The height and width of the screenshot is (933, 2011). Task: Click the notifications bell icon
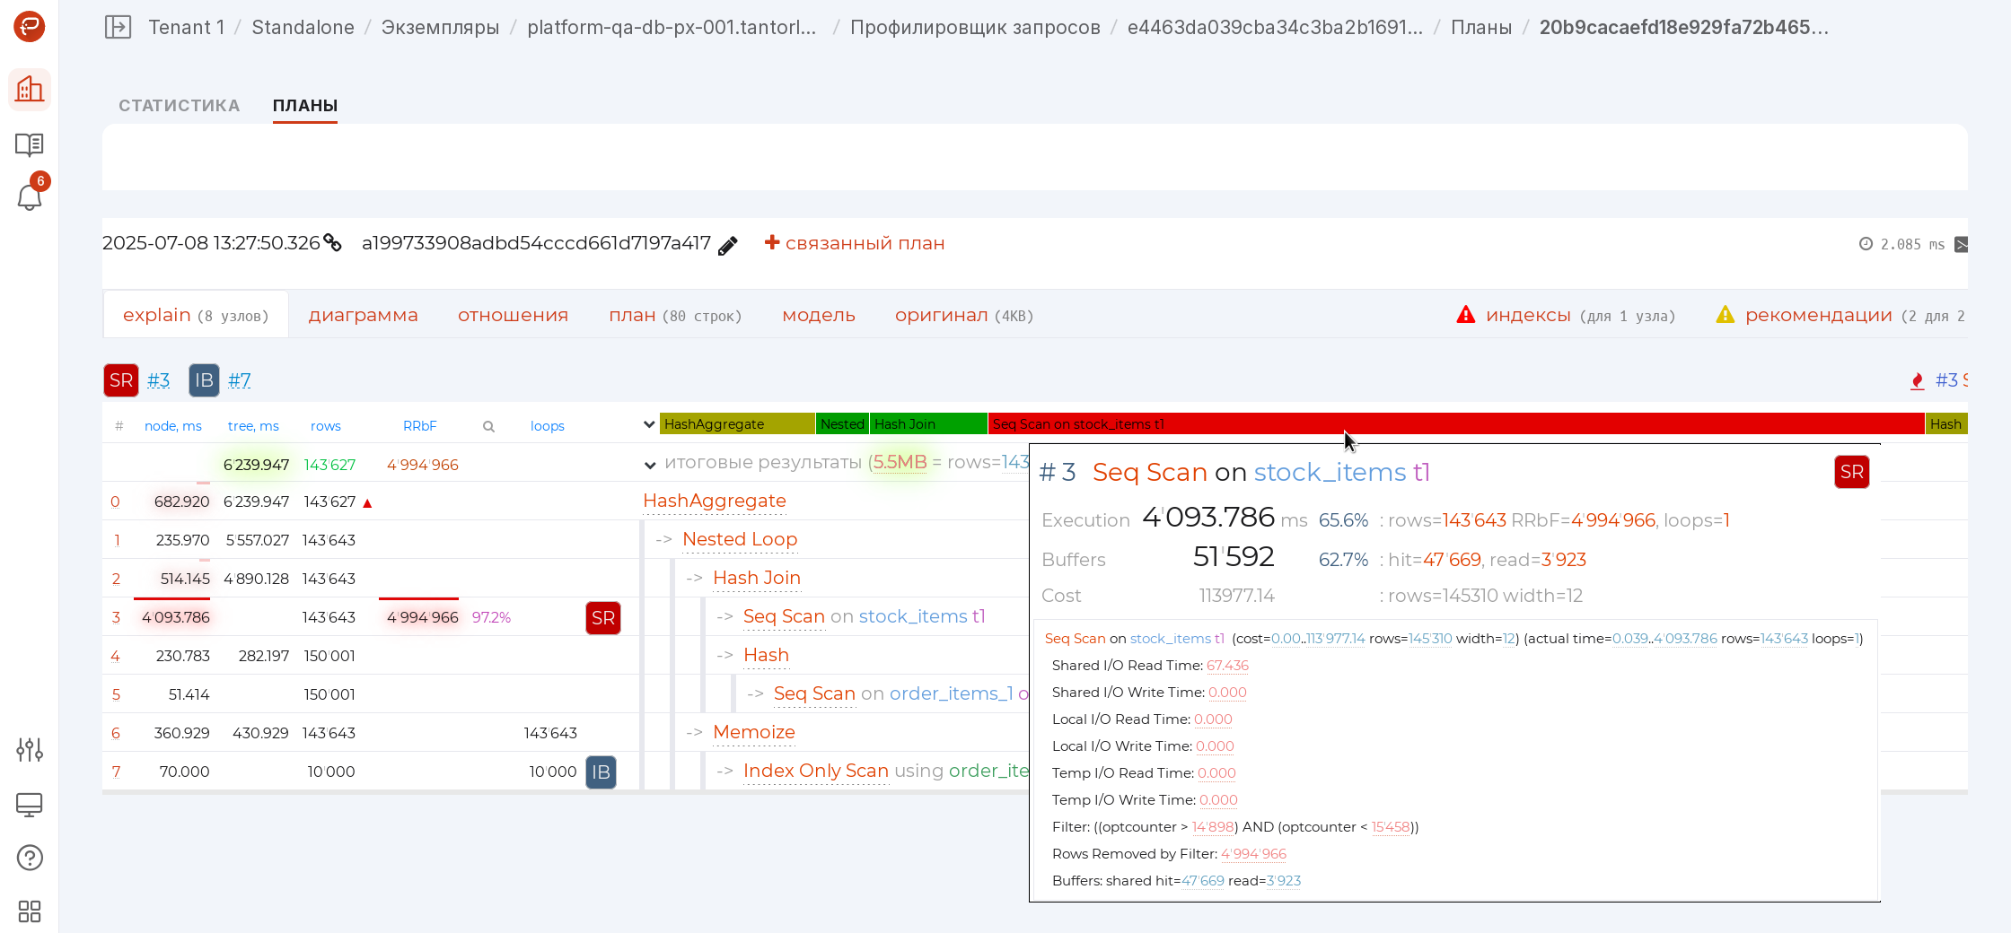coord(30,196)
